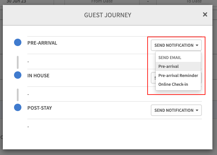Click the IN HOUSE stage label

(38, 75)
